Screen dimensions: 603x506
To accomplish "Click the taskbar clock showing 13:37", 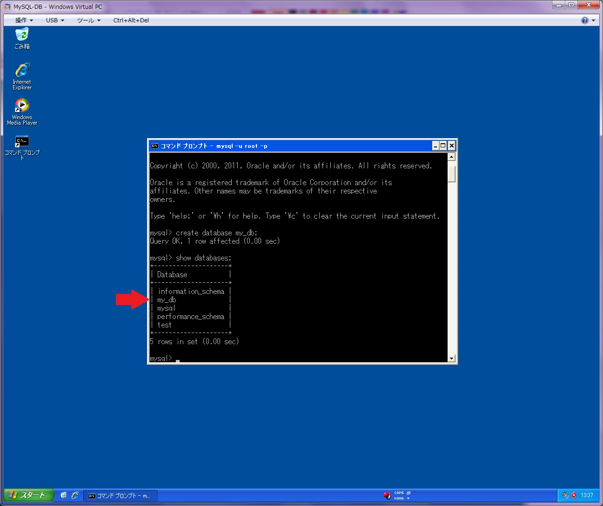I will coord(587,495).
